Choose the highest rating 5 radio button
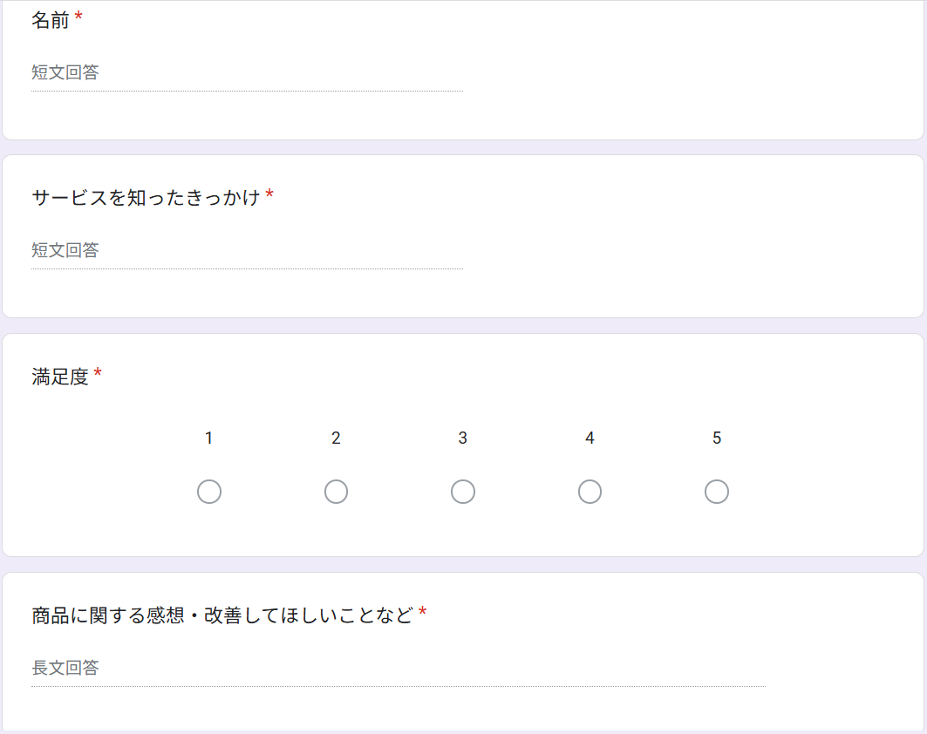This screenshot has height=734, width=927. click(x=717, y=492)
